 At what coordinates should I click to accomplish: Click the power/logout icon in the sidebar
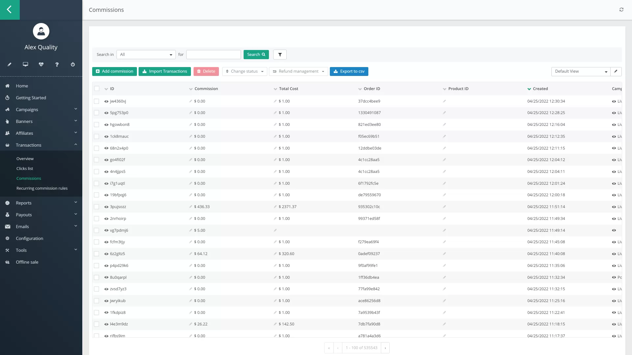click(73, 64)
